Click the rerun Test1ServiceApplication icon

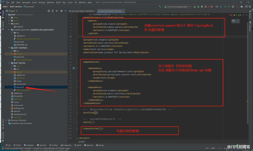pos(194,7)
